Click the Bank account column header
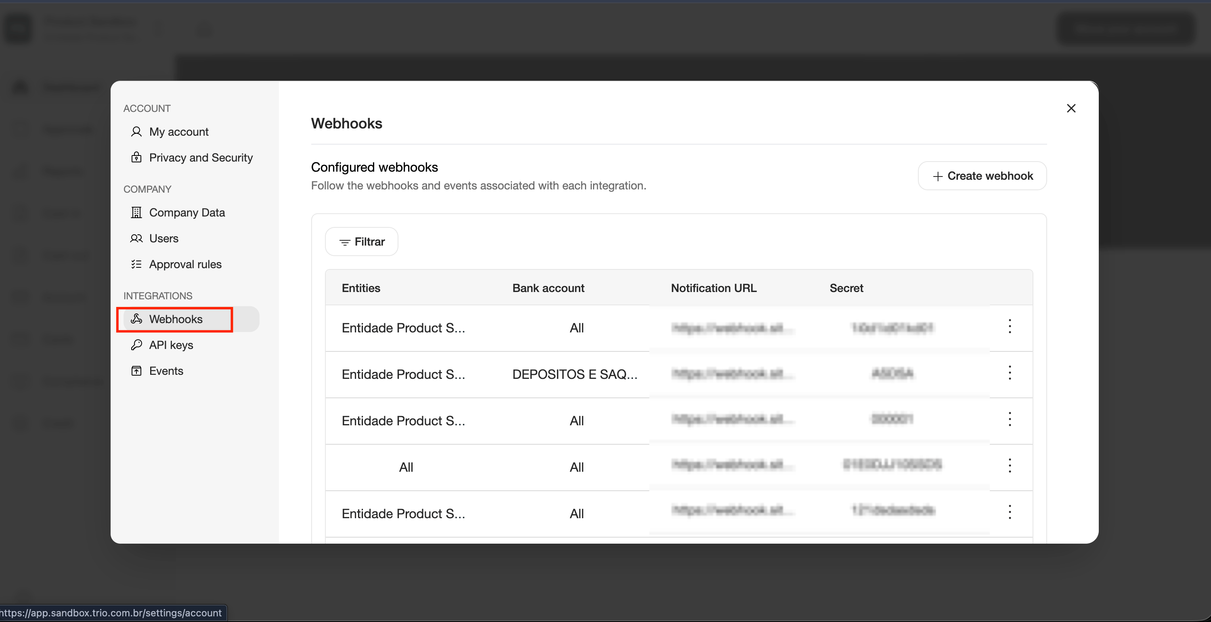This screenshot has height=622, width=1211. coord(548,288)
